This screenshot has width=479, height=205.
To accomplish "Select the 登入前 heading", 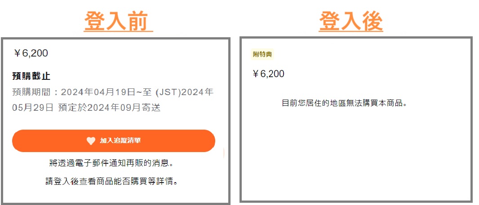I will 118,22.
